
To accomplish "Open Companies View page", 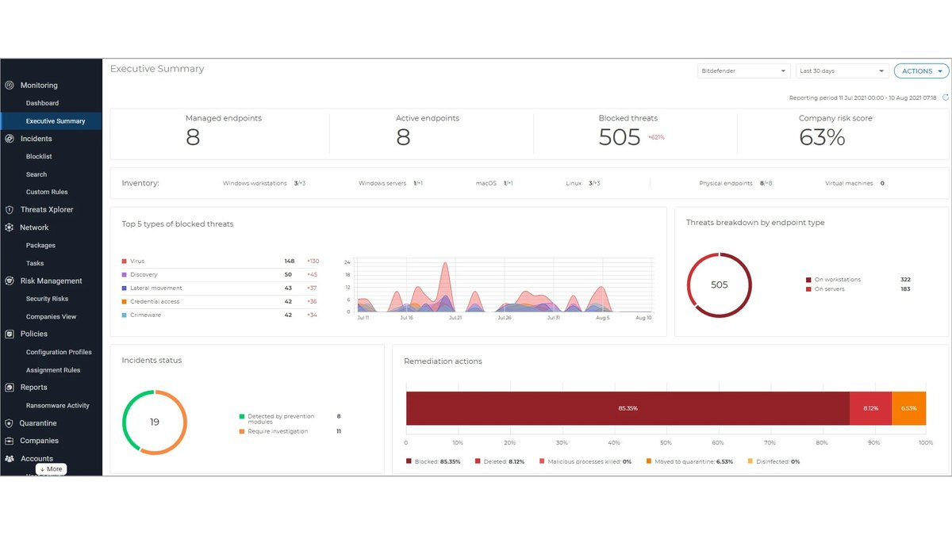I will (52, 316).
